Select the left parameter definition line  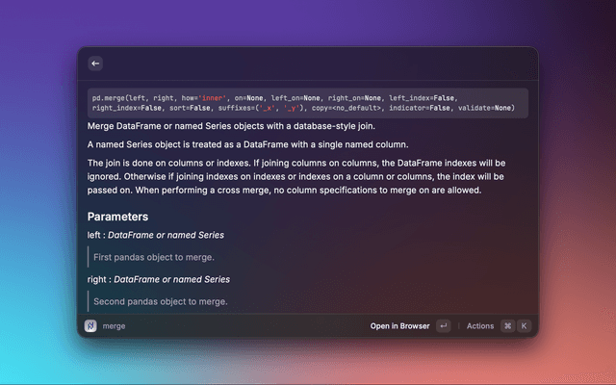[x=156, y=235]
